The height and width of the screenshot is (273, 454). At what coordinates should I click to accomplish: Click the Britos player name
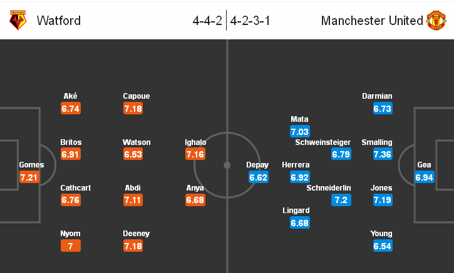click(71, 142)
